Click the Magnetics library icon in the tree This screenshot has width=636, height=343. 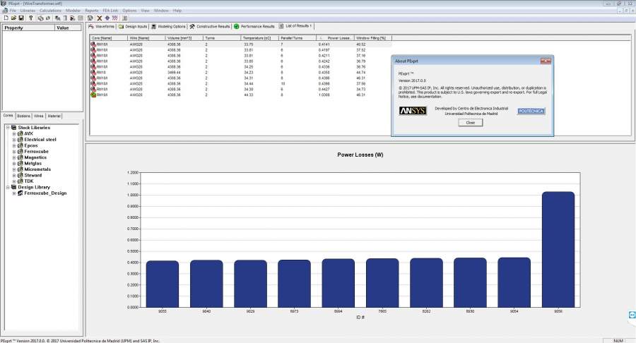click(20, 157)
